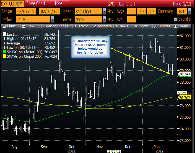Click the 200 moving average field
This screenshot has height=153, width=195.
152,12
